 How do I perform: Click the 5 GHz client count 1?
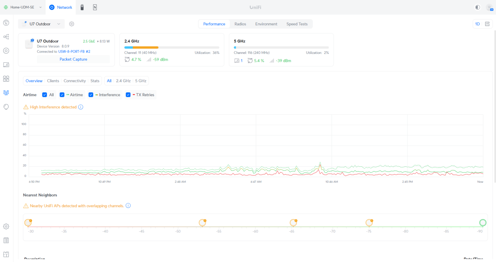coord(242,61)
